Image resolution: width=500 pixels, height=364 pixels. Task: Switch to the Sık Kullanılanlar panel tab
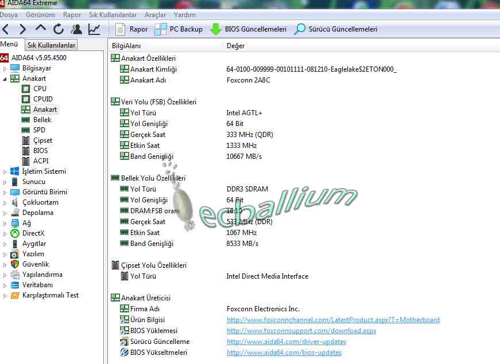51,45
